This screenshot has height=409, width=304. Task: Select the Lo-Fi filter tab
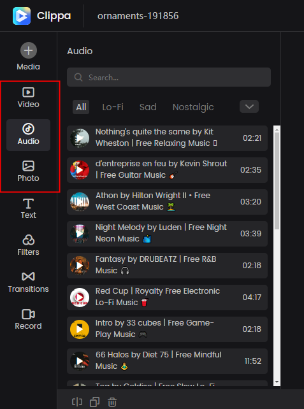(x=113, y=107)
